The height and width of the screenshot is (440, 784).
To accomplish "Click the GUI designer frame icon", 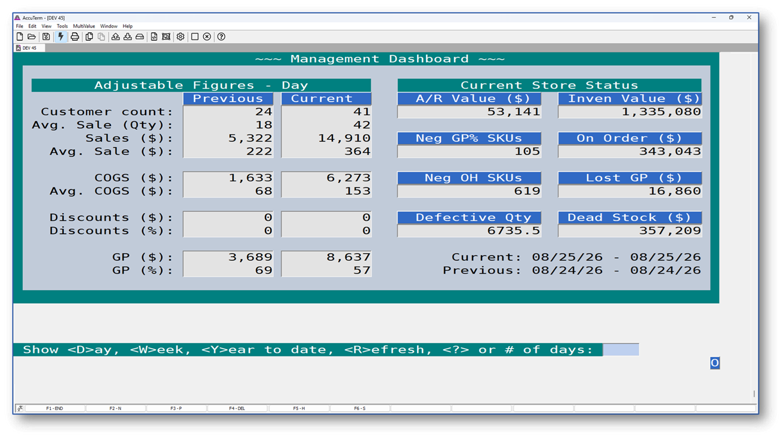I will tap(166, 37).
